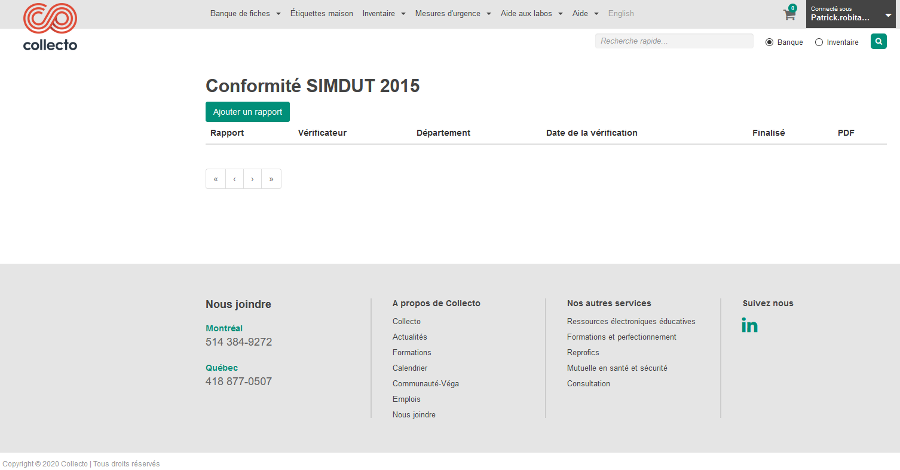Click the copyright notice text

81,464
